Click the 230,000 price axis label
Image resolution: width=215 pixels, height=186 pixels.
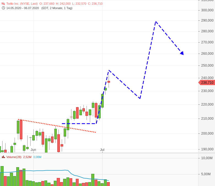tap(207, 91)
